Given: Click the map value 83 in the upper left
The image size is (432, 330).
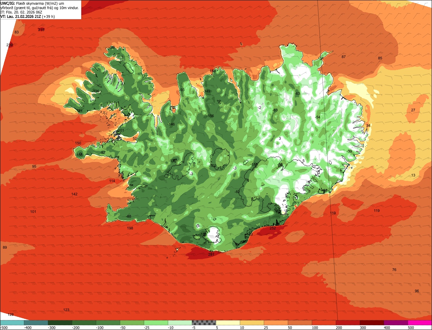Looking at the screenshot, I should [17, 32].
